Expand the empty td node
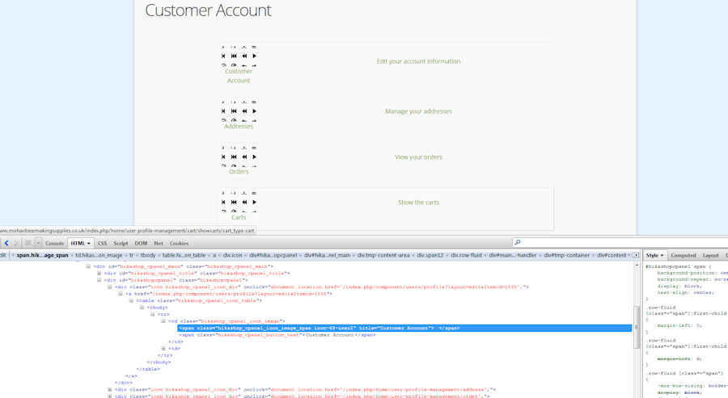This screenshot has width=728, height=398. pos(163,349)
